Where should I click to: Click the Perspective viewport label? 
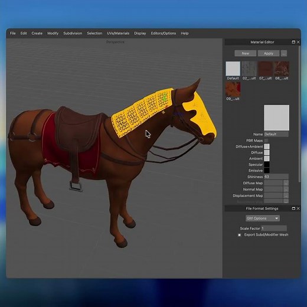tap(115, 42)
